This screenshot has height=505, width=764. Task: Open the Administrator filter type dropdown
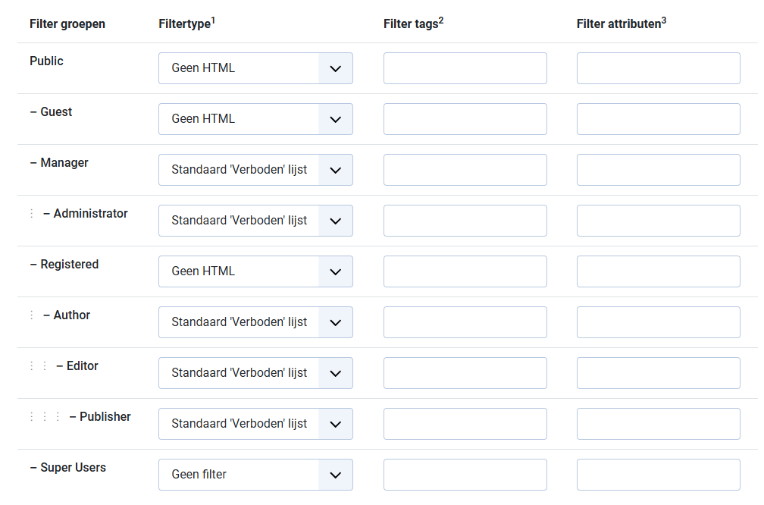(255, 221)
